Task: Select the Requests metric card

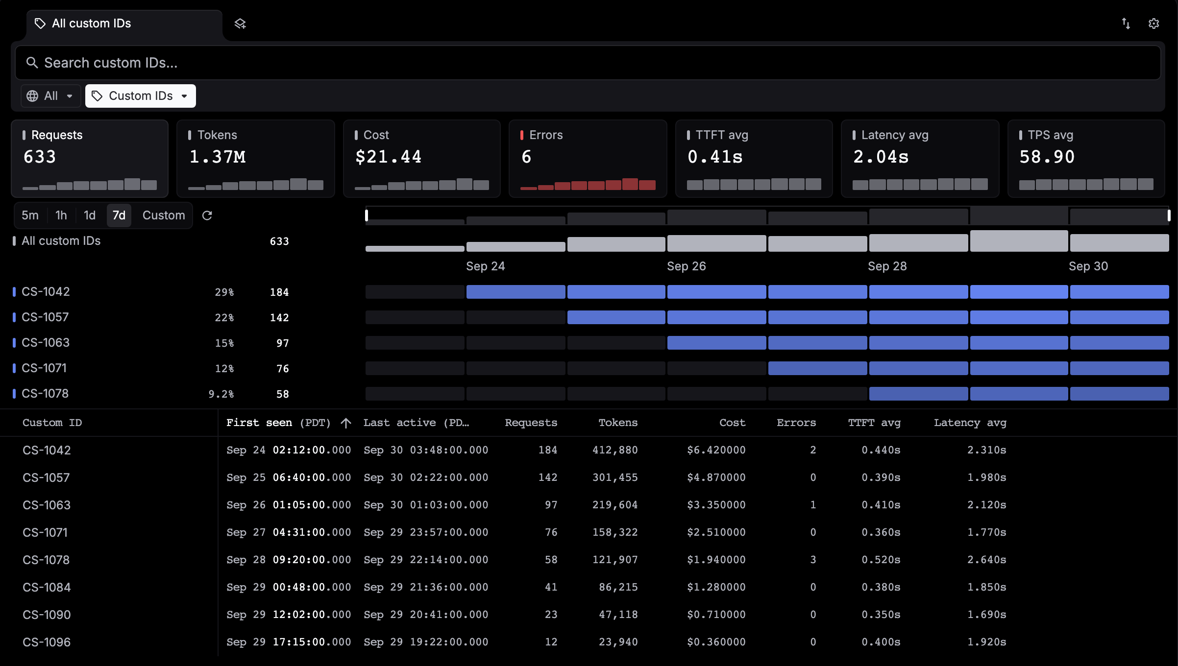Action: pyautogui.click(x=90, y=159)
